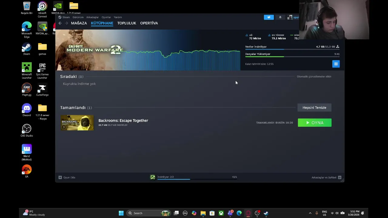The width and height of the screenshot is (388, 218).
Task: Open the Steam profile avatar
Action: click(x=289, y=17)
